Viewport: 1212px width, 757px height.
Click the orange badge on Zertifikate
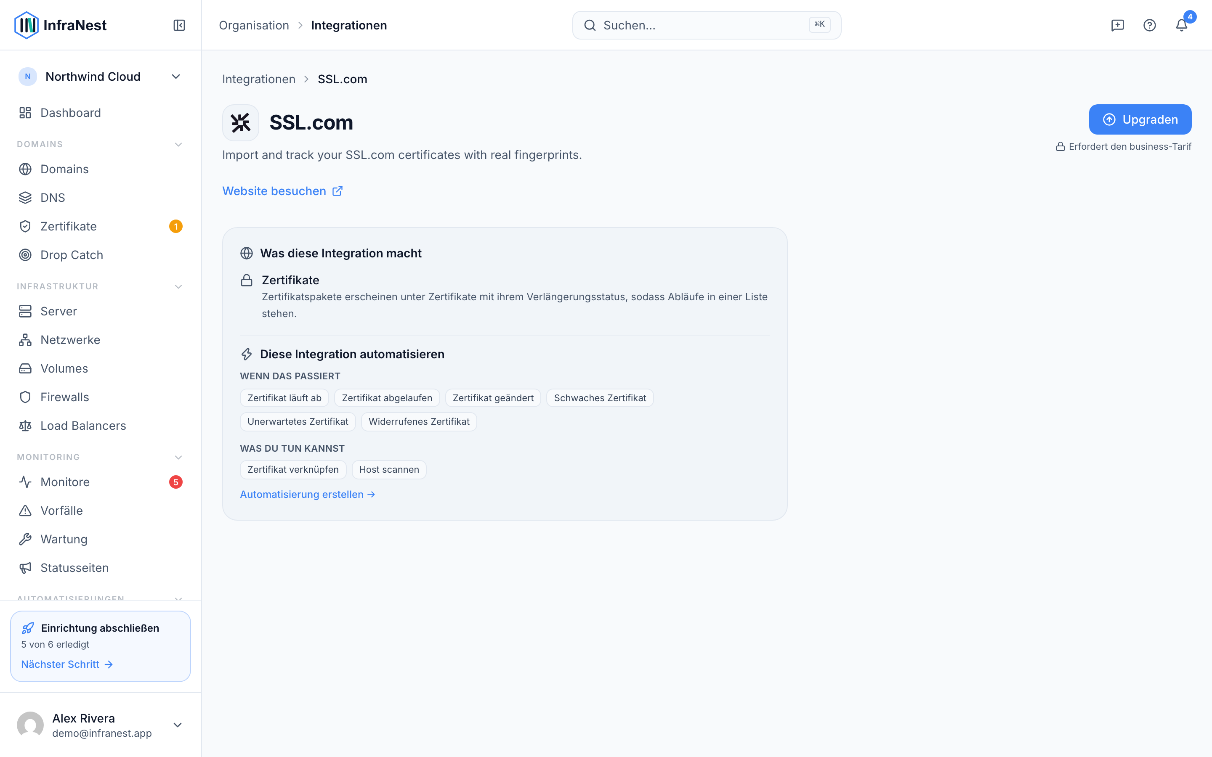click(x=176, y=226)
